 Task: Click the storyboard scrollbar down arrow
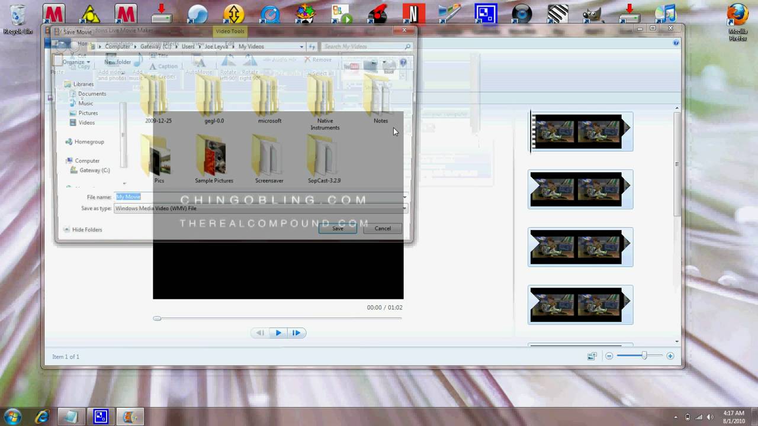[x=677, y=342]
